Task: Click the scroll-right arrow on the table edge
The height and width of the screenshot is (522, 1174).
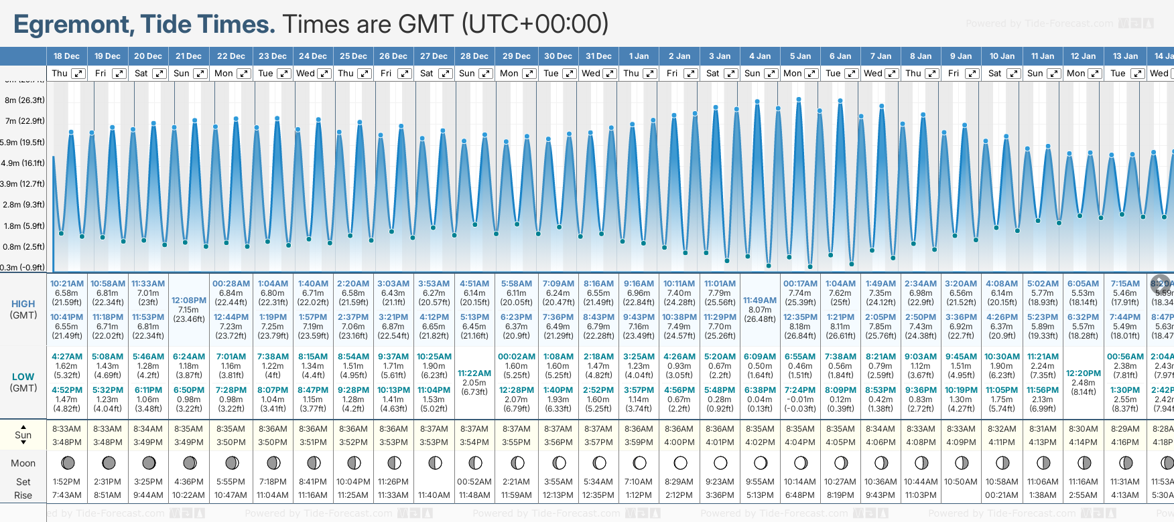Action: (1161, 283)
